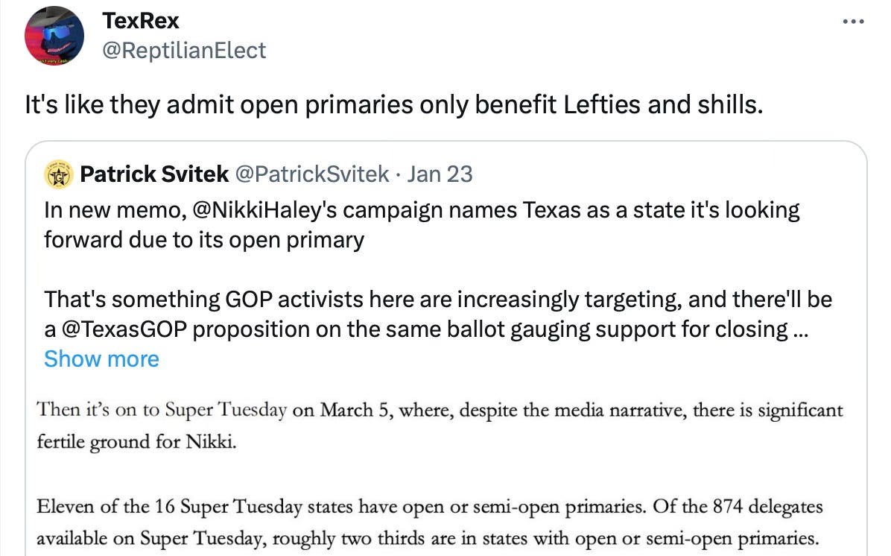This screenshot has height=556, width=891.
Task: Follow the @NikkiHaley mention in quoted tweet
Action: coord(264,210)
